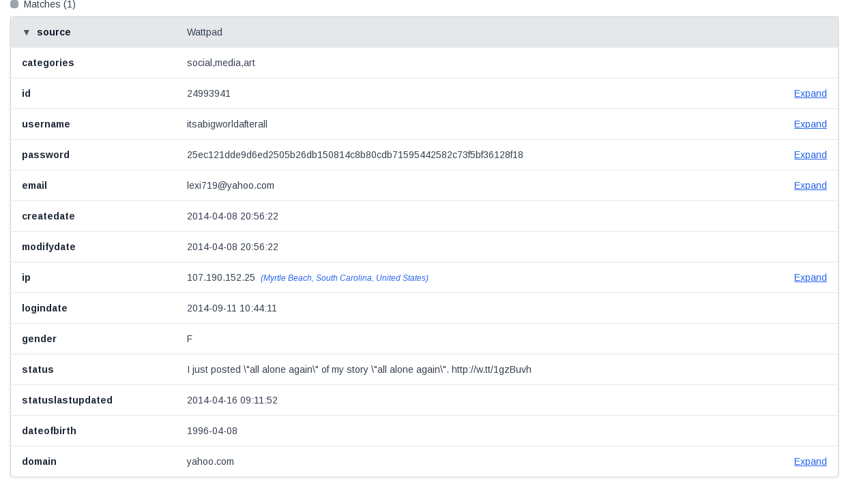The image size is (842, 488).
Task: Expand the domain field row
Action: [x=810, y=461]
